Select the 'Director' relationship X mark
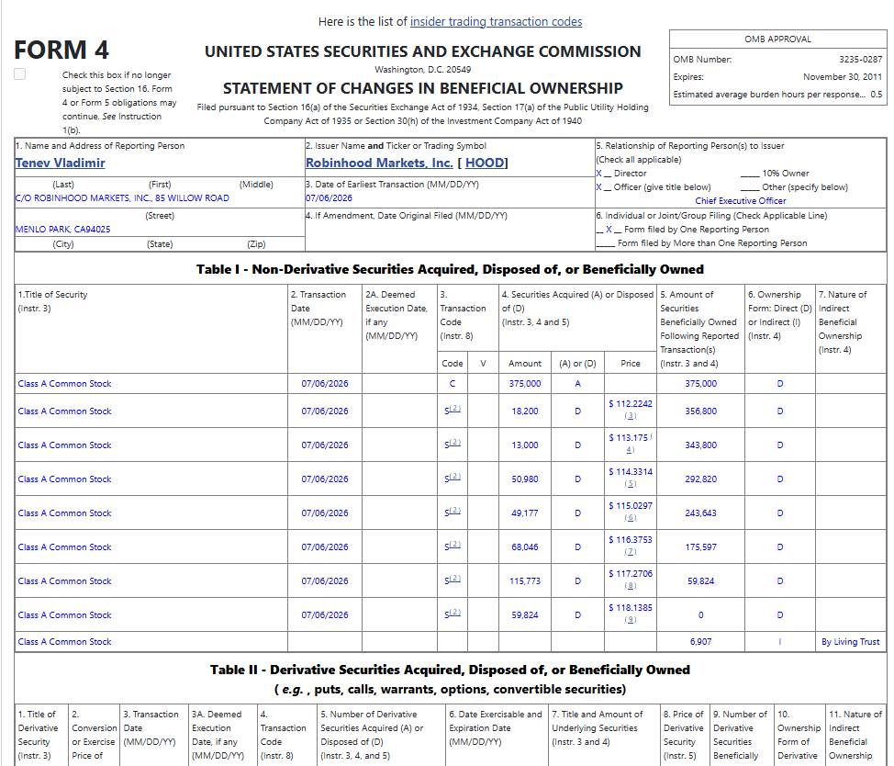 (598, 174)
